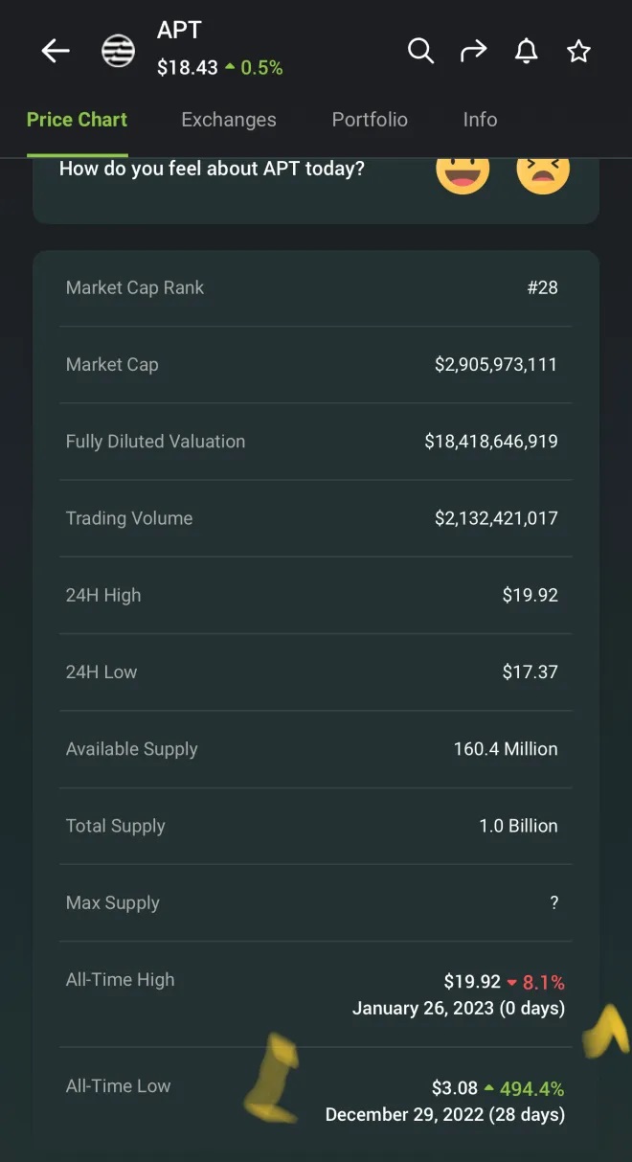Select the Price Chart tab

[x=77, y=120]
